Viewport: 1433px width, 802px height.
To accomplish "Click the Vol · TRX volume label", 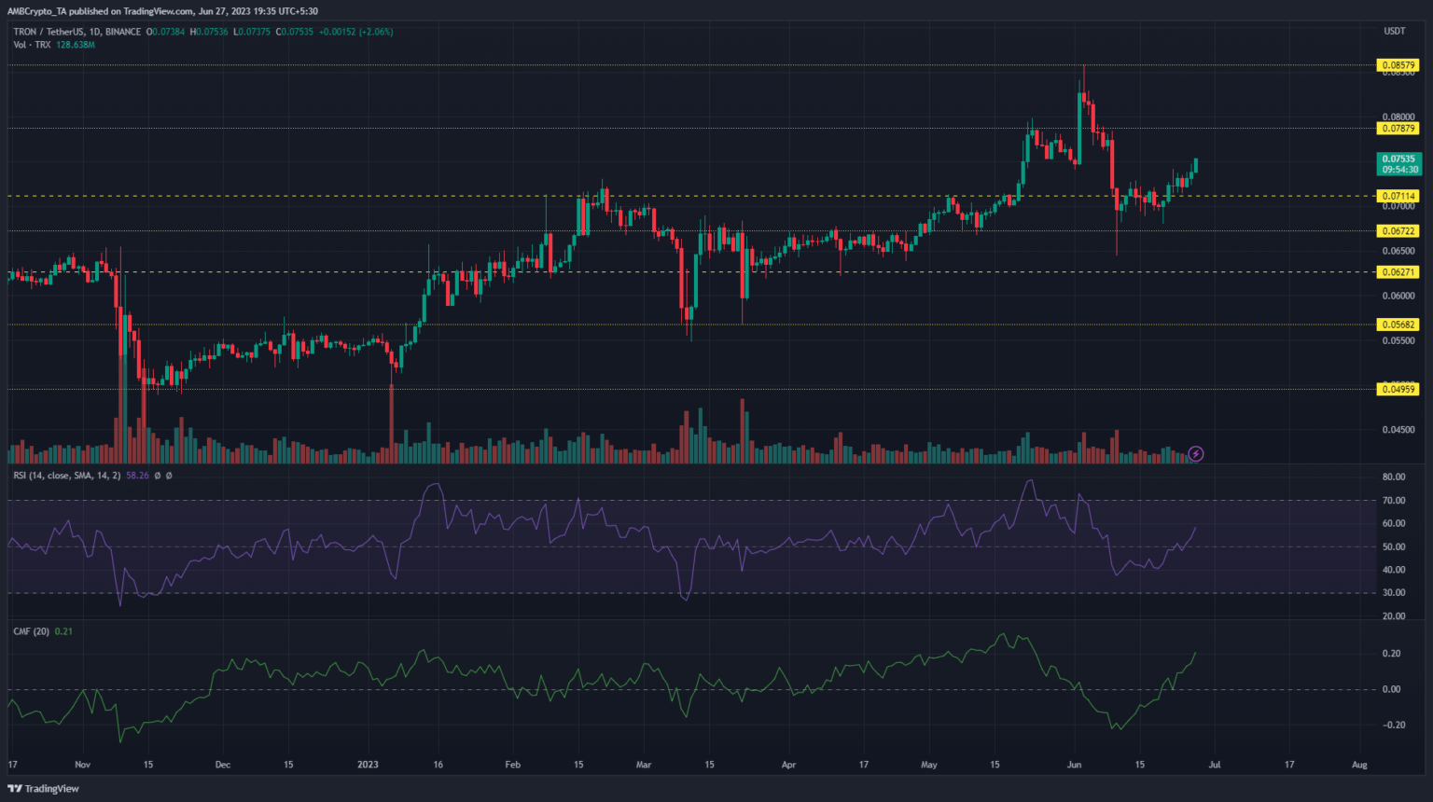I will pyautogui.click(x=33, y=45).
